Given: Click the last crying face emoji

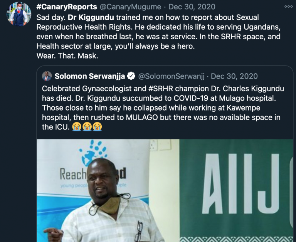Looking at the screenshot, I should pyautogui.click(x=97, y=126).
